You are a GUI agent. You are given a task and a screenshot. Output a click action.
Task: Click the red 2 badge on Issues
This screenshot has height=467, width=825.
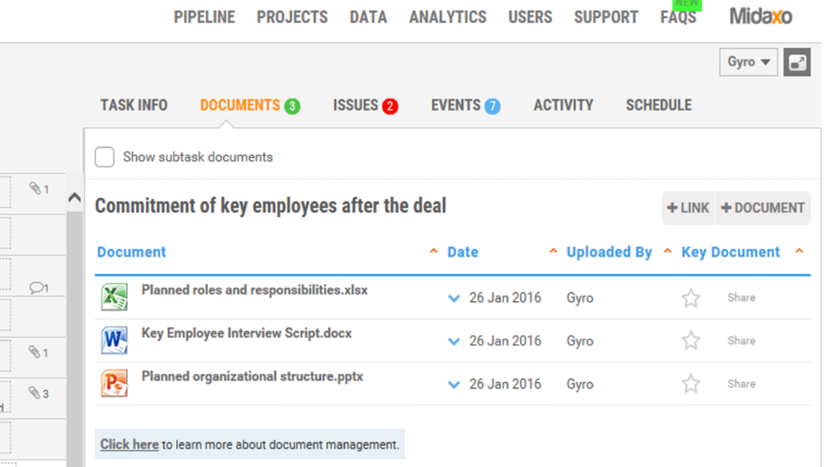[390, 106]
